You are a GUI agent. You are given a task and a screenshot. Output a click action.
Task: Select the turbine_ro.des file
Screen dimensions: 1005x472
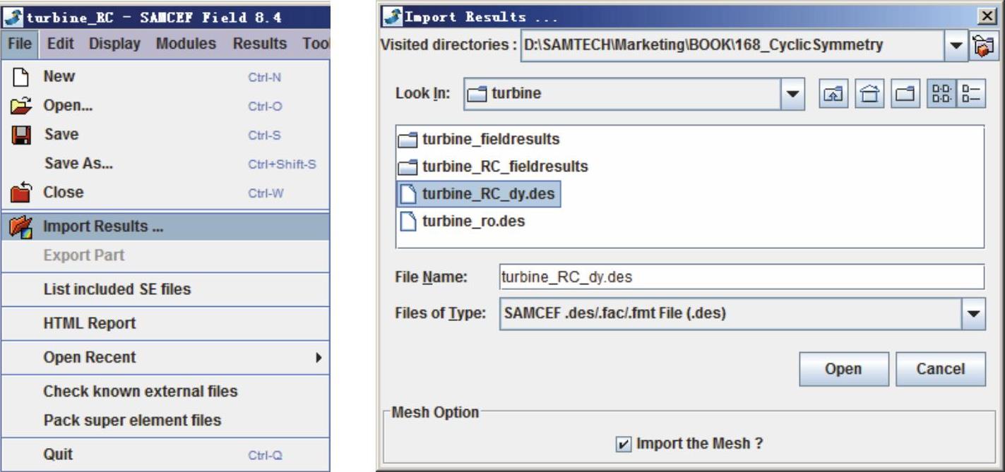click(x=472, y=222)
